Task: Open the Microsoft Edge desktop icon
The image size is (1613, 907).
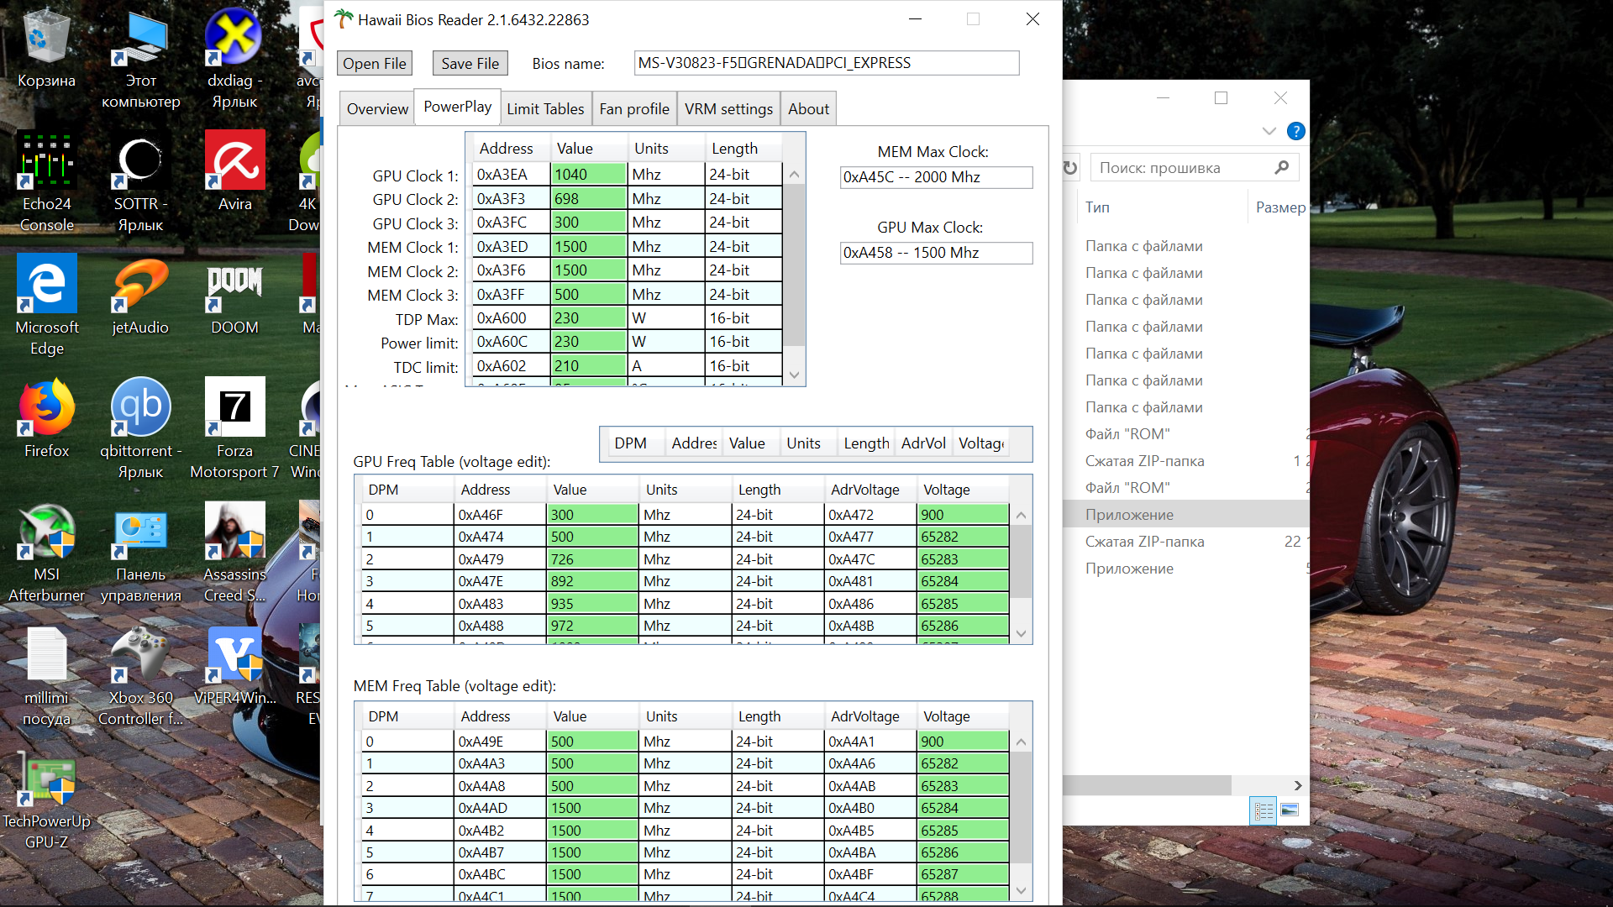Action: [46, 285]
